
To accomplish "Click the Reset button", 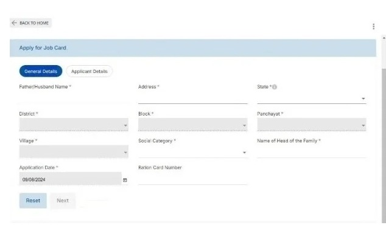I will [x=33, y=201].
